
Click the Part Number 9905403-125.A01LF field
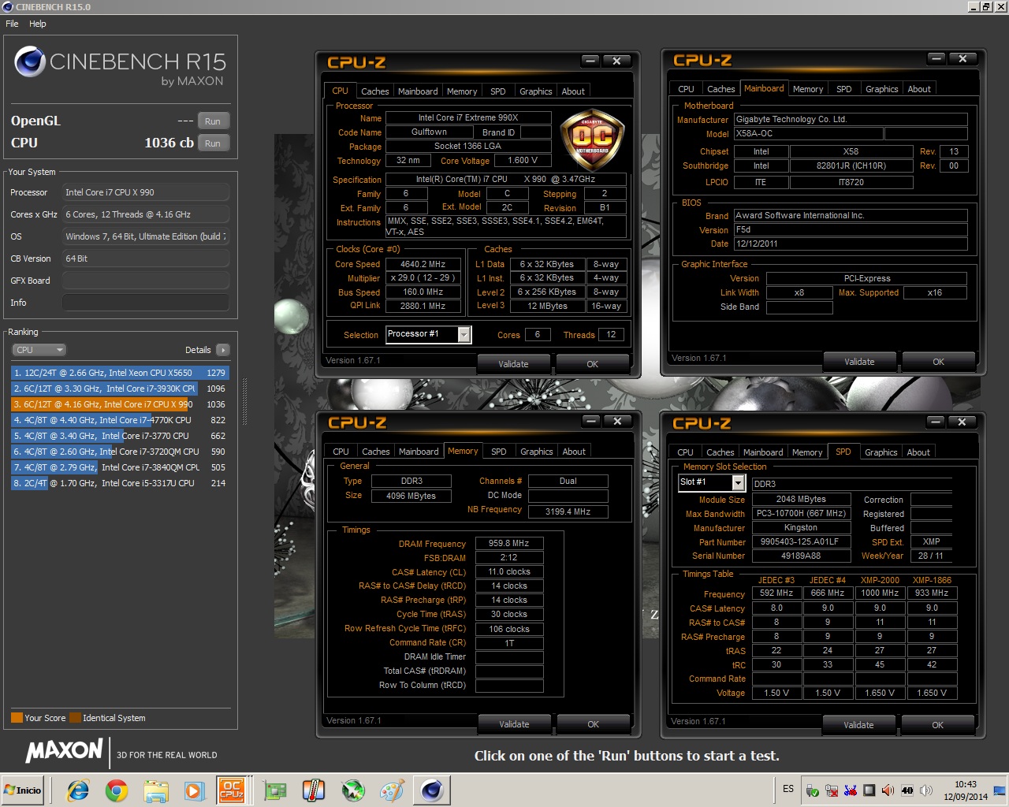tap(801, 542)
